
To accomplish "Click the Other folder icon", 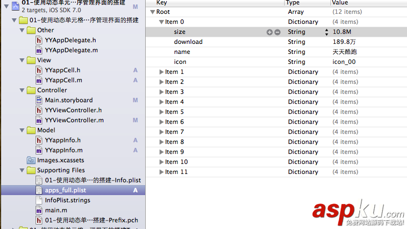I will (31, 31).
